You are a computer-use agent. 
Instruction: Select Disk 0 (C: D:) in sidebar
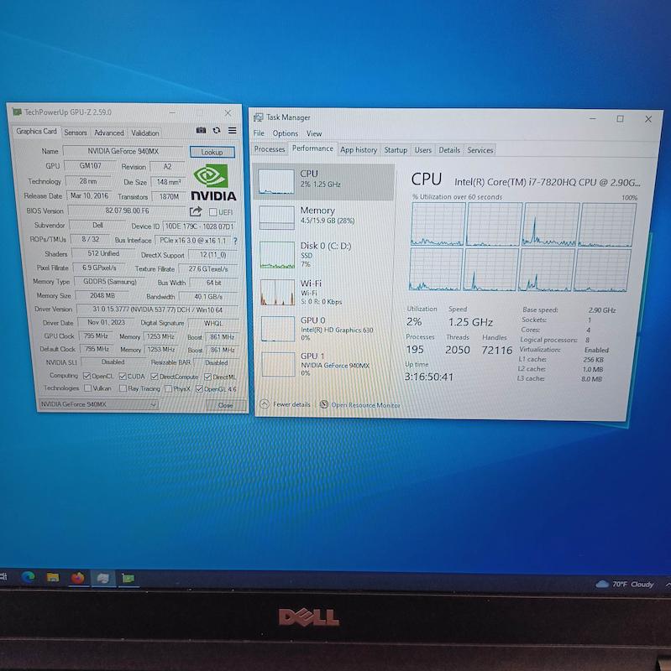[324, 255]
